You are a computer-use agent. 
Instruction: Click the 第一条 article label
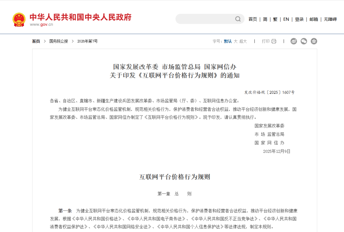tap(65, 211)
